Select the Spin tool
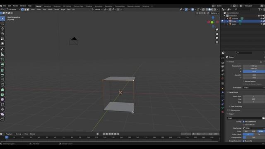 click(2, 95)
